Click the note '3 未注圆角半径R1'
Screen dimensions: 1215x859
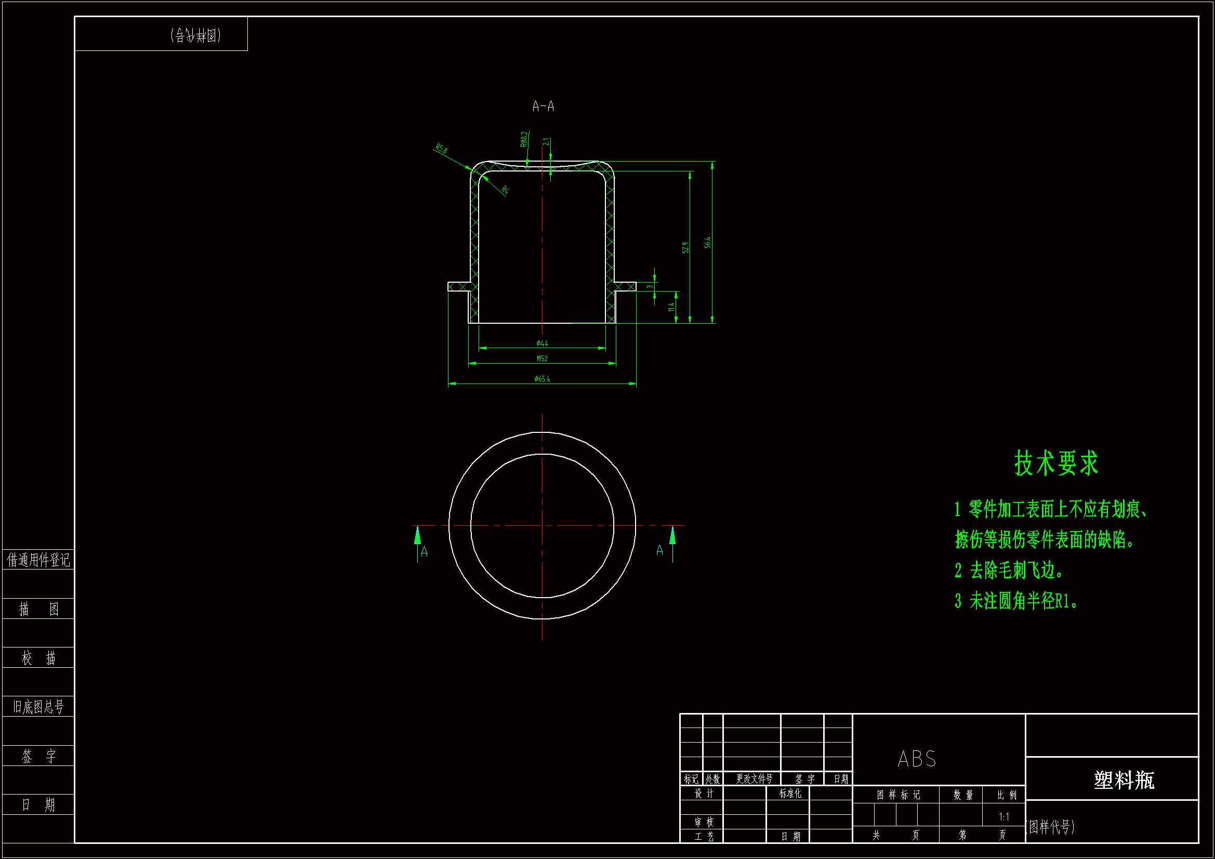coord(1016,601)
